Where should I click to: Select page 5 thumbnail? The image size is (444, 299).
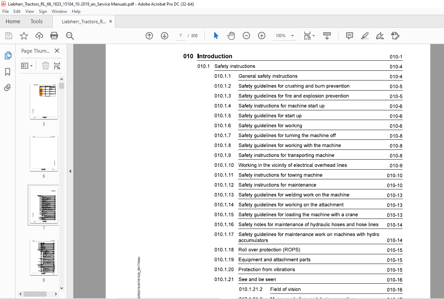[44, 101]
